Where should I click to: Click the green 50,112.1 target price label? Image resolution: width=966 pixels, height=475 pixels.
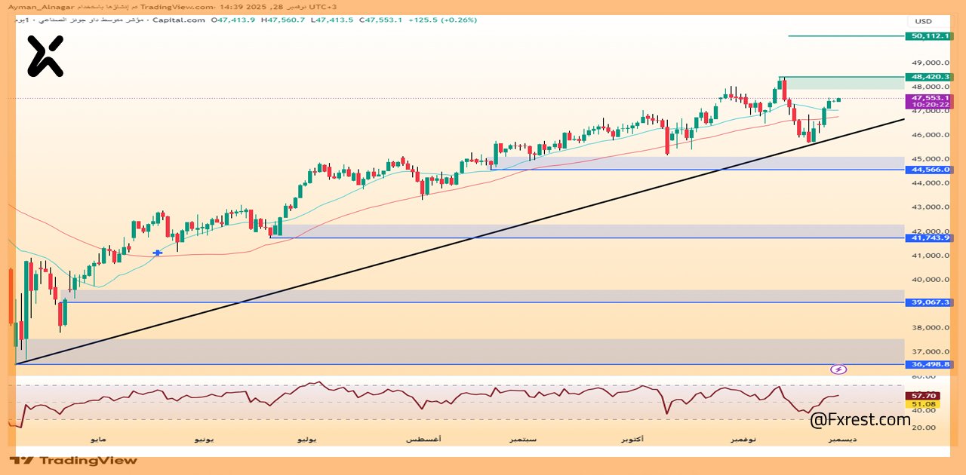point(930,35)
